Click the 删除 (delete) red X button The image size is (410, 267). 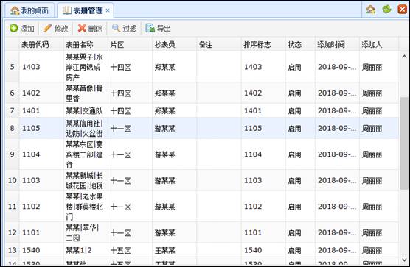(90, 28)
